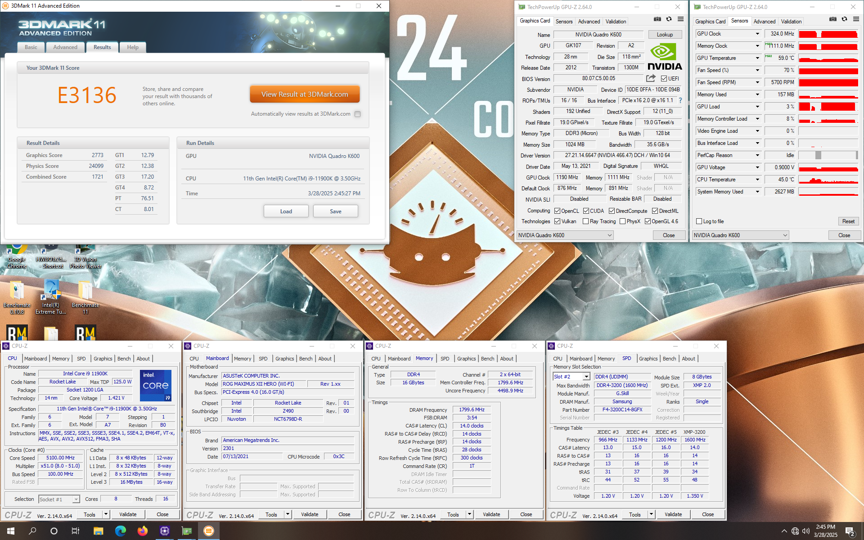Viewport: 864px width, 540px height.
Task: Switch to the Advanced tab in 3DMark 11
Action: click(65, 47)
